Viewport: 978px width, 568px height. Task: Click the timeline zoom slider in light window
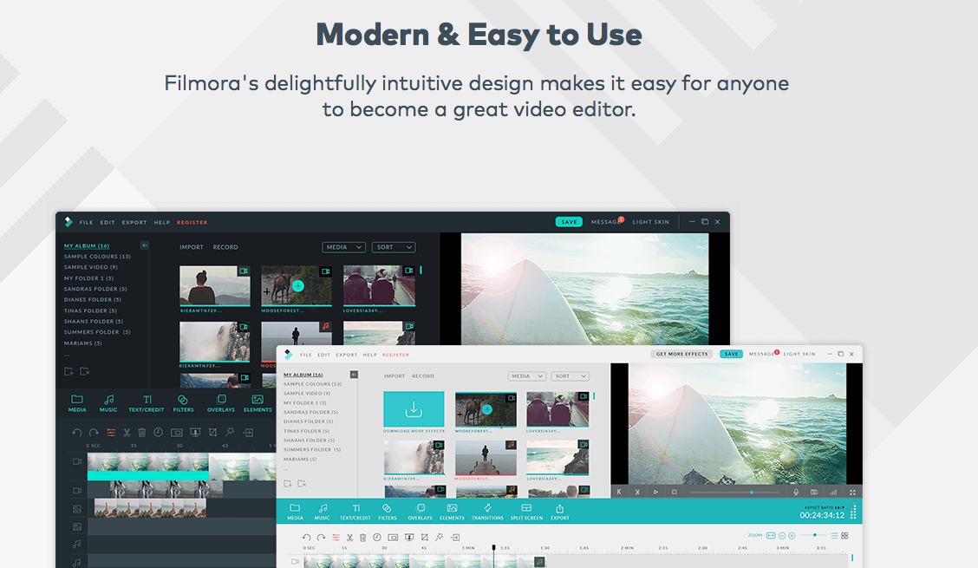[813, 536]
